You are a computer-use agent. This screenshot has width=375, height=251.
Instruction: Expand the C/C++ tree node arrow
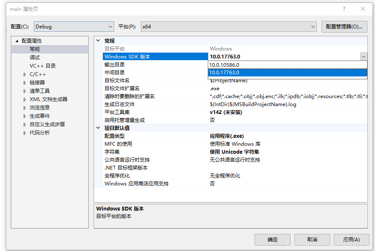(25, 74)
